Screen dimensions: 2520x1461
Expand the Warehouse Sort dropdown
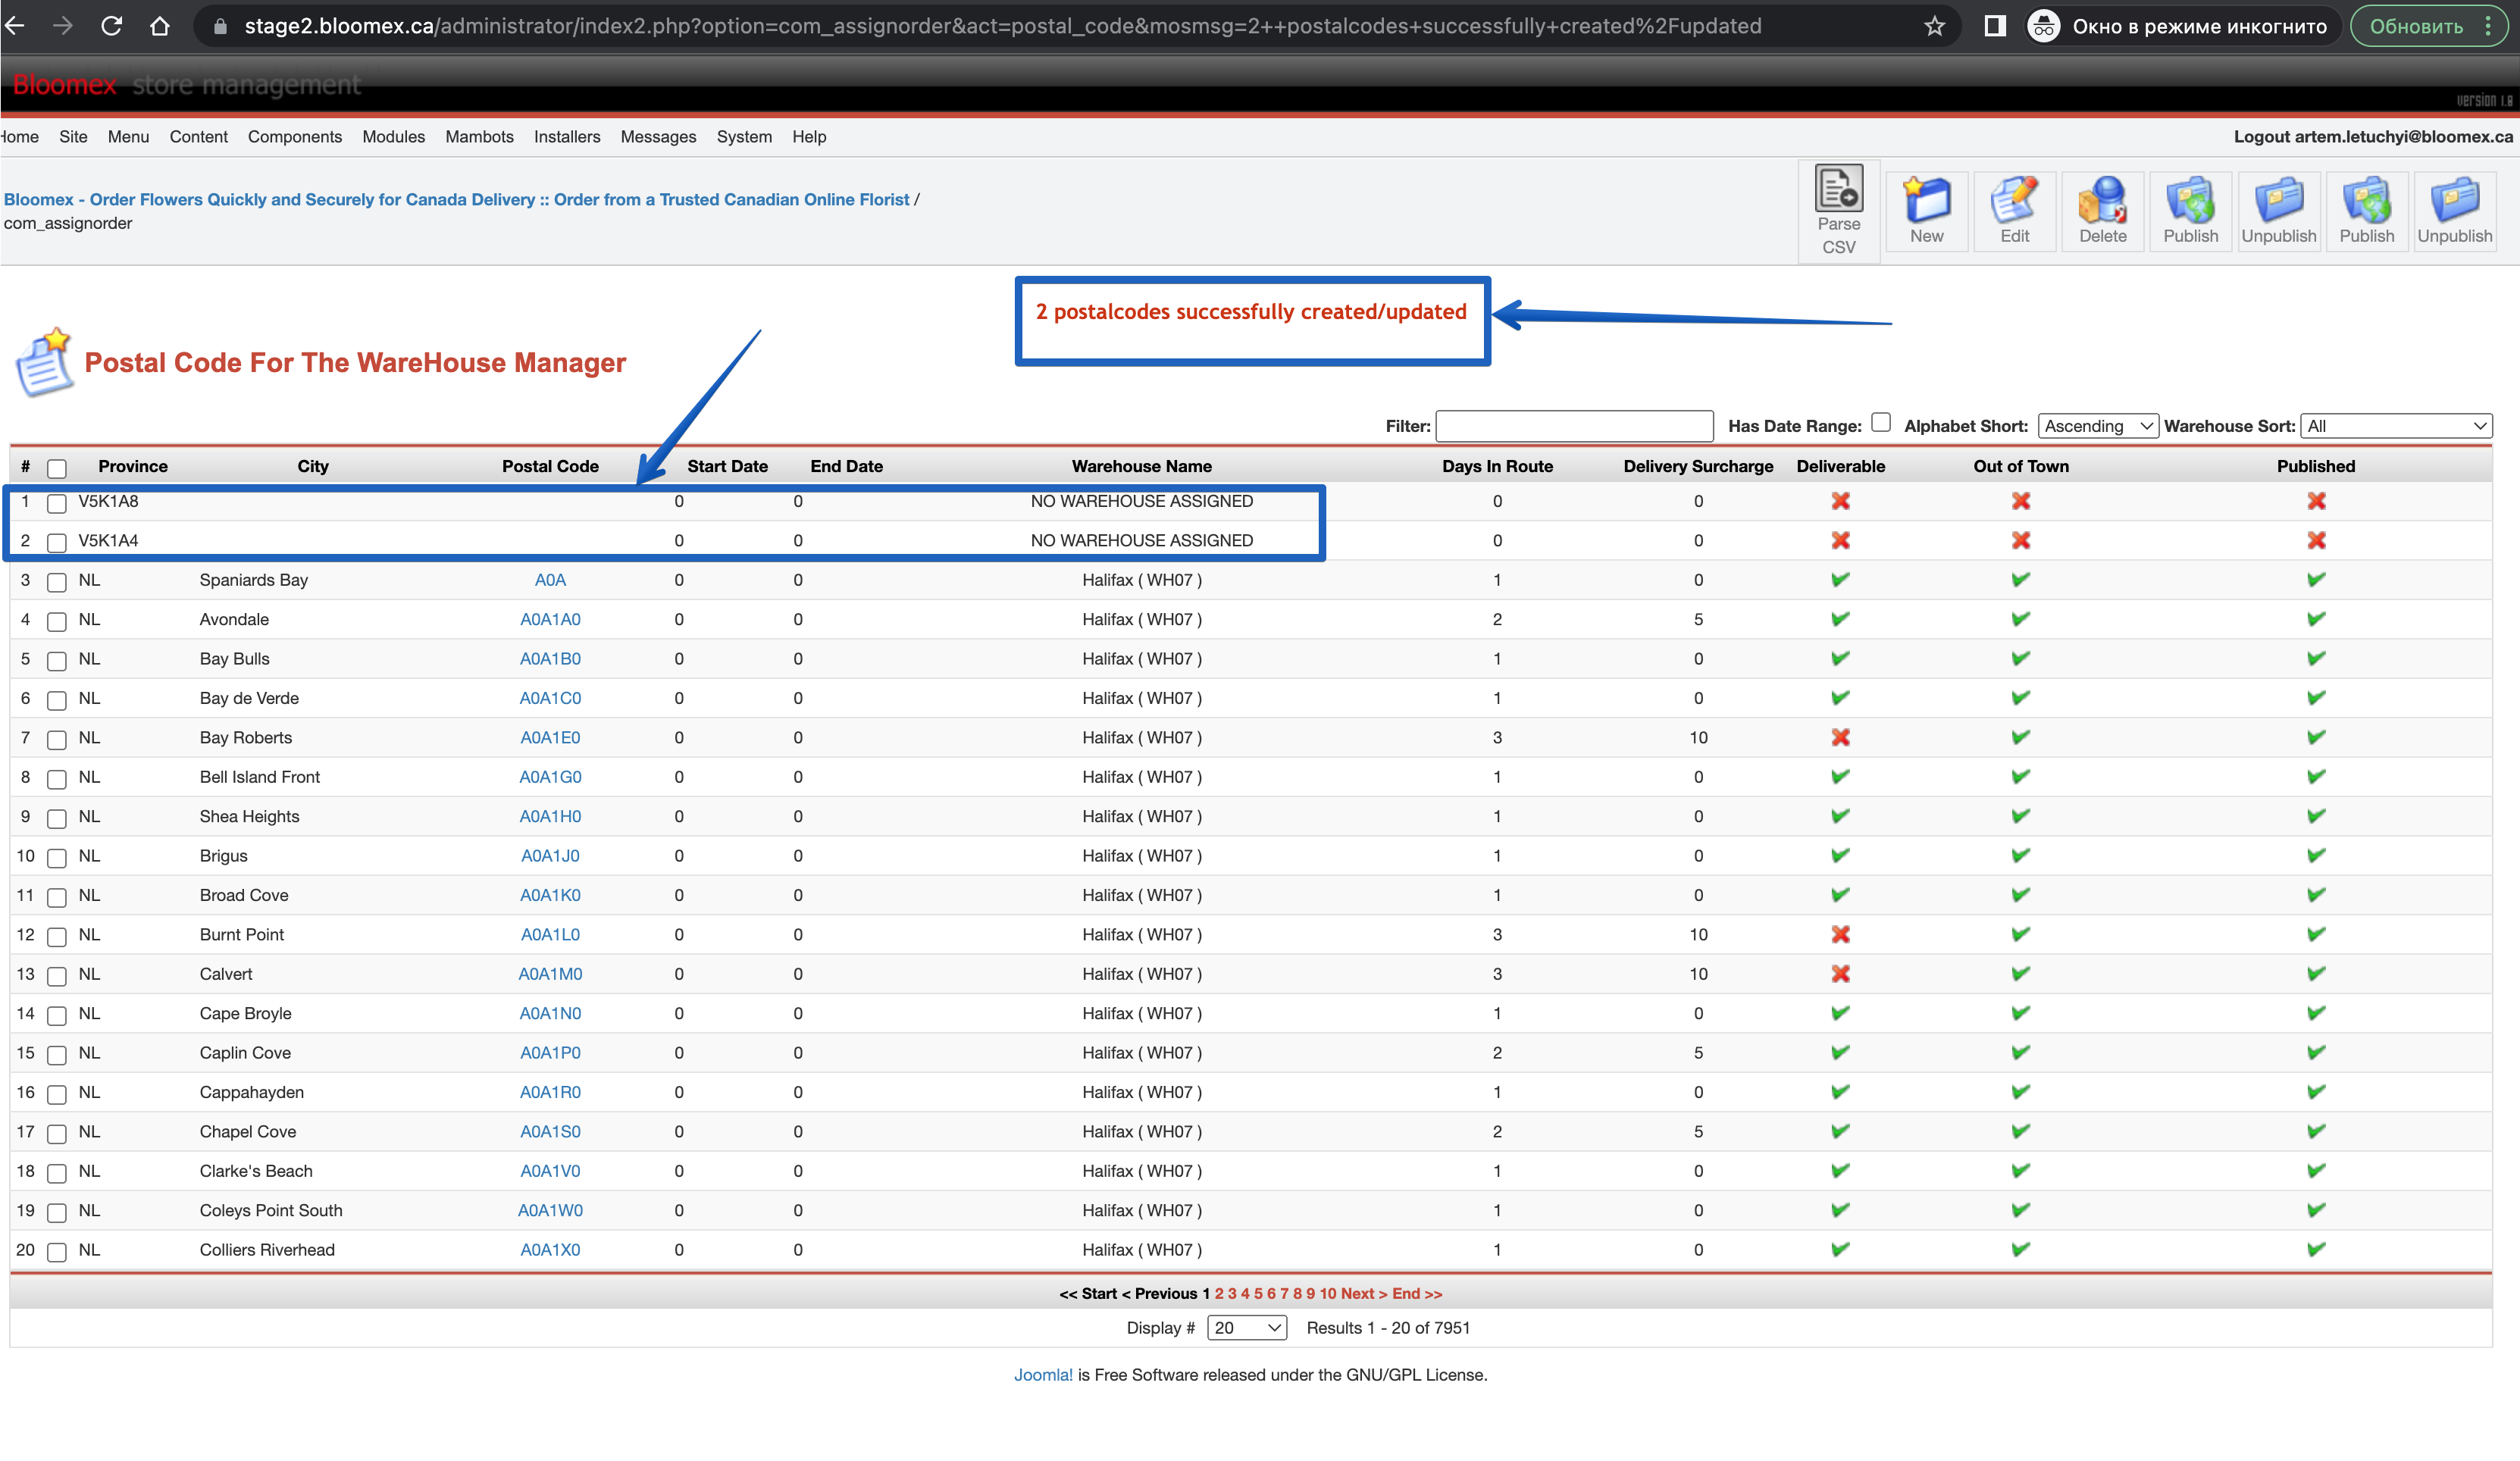point(2396,426)
